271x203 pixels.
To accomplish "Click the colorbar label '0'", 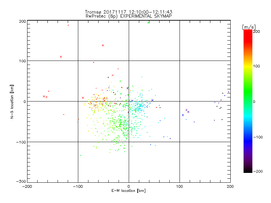I will 254,101.
